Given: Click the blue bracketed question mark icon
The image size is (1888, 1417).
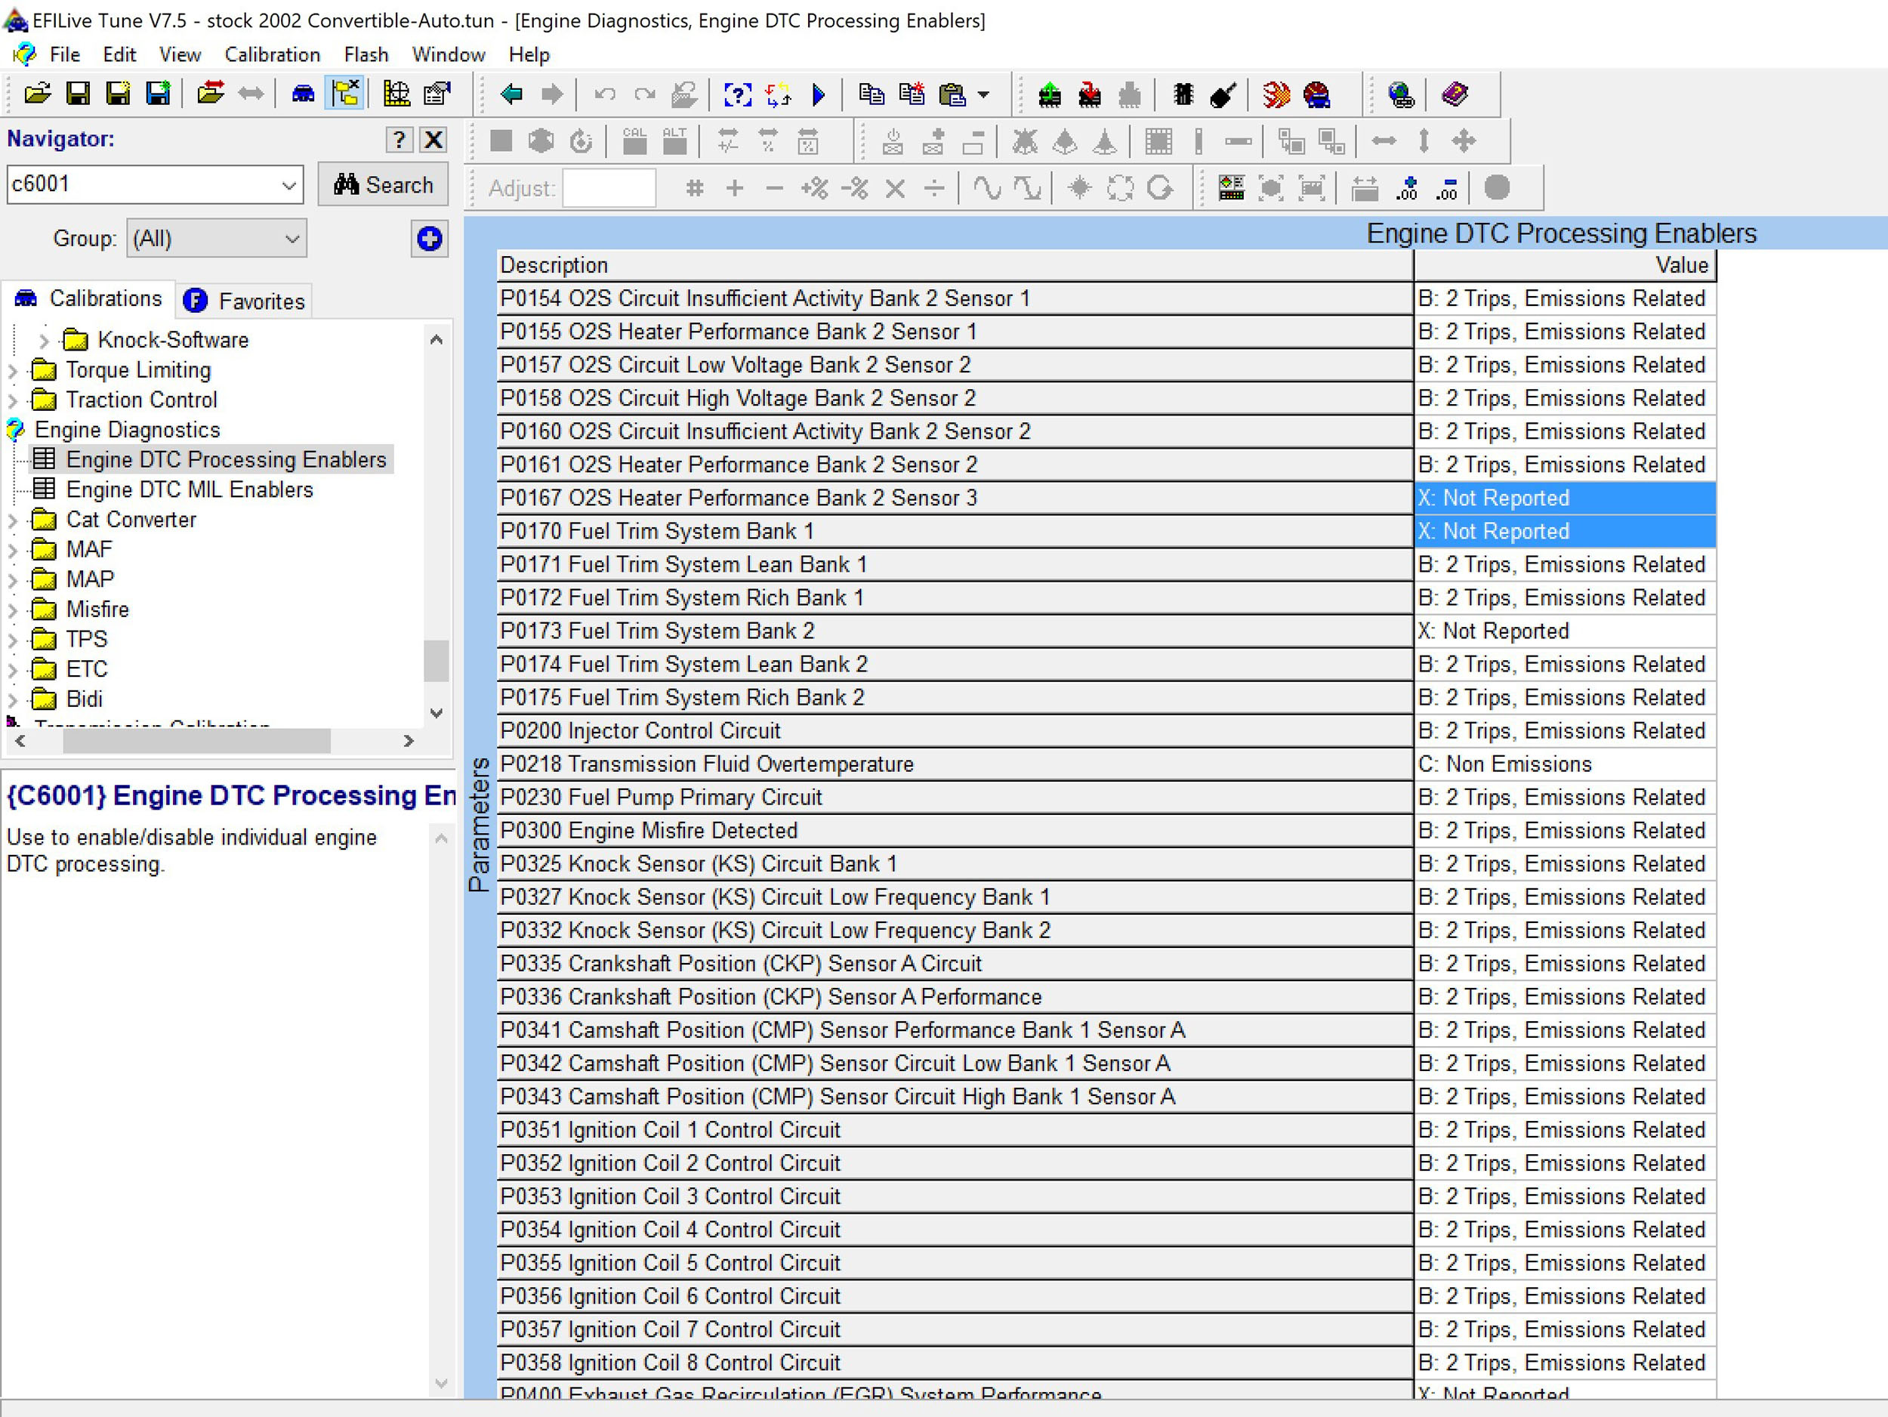Looking at the screenshot, I should [x=737, y=94].
